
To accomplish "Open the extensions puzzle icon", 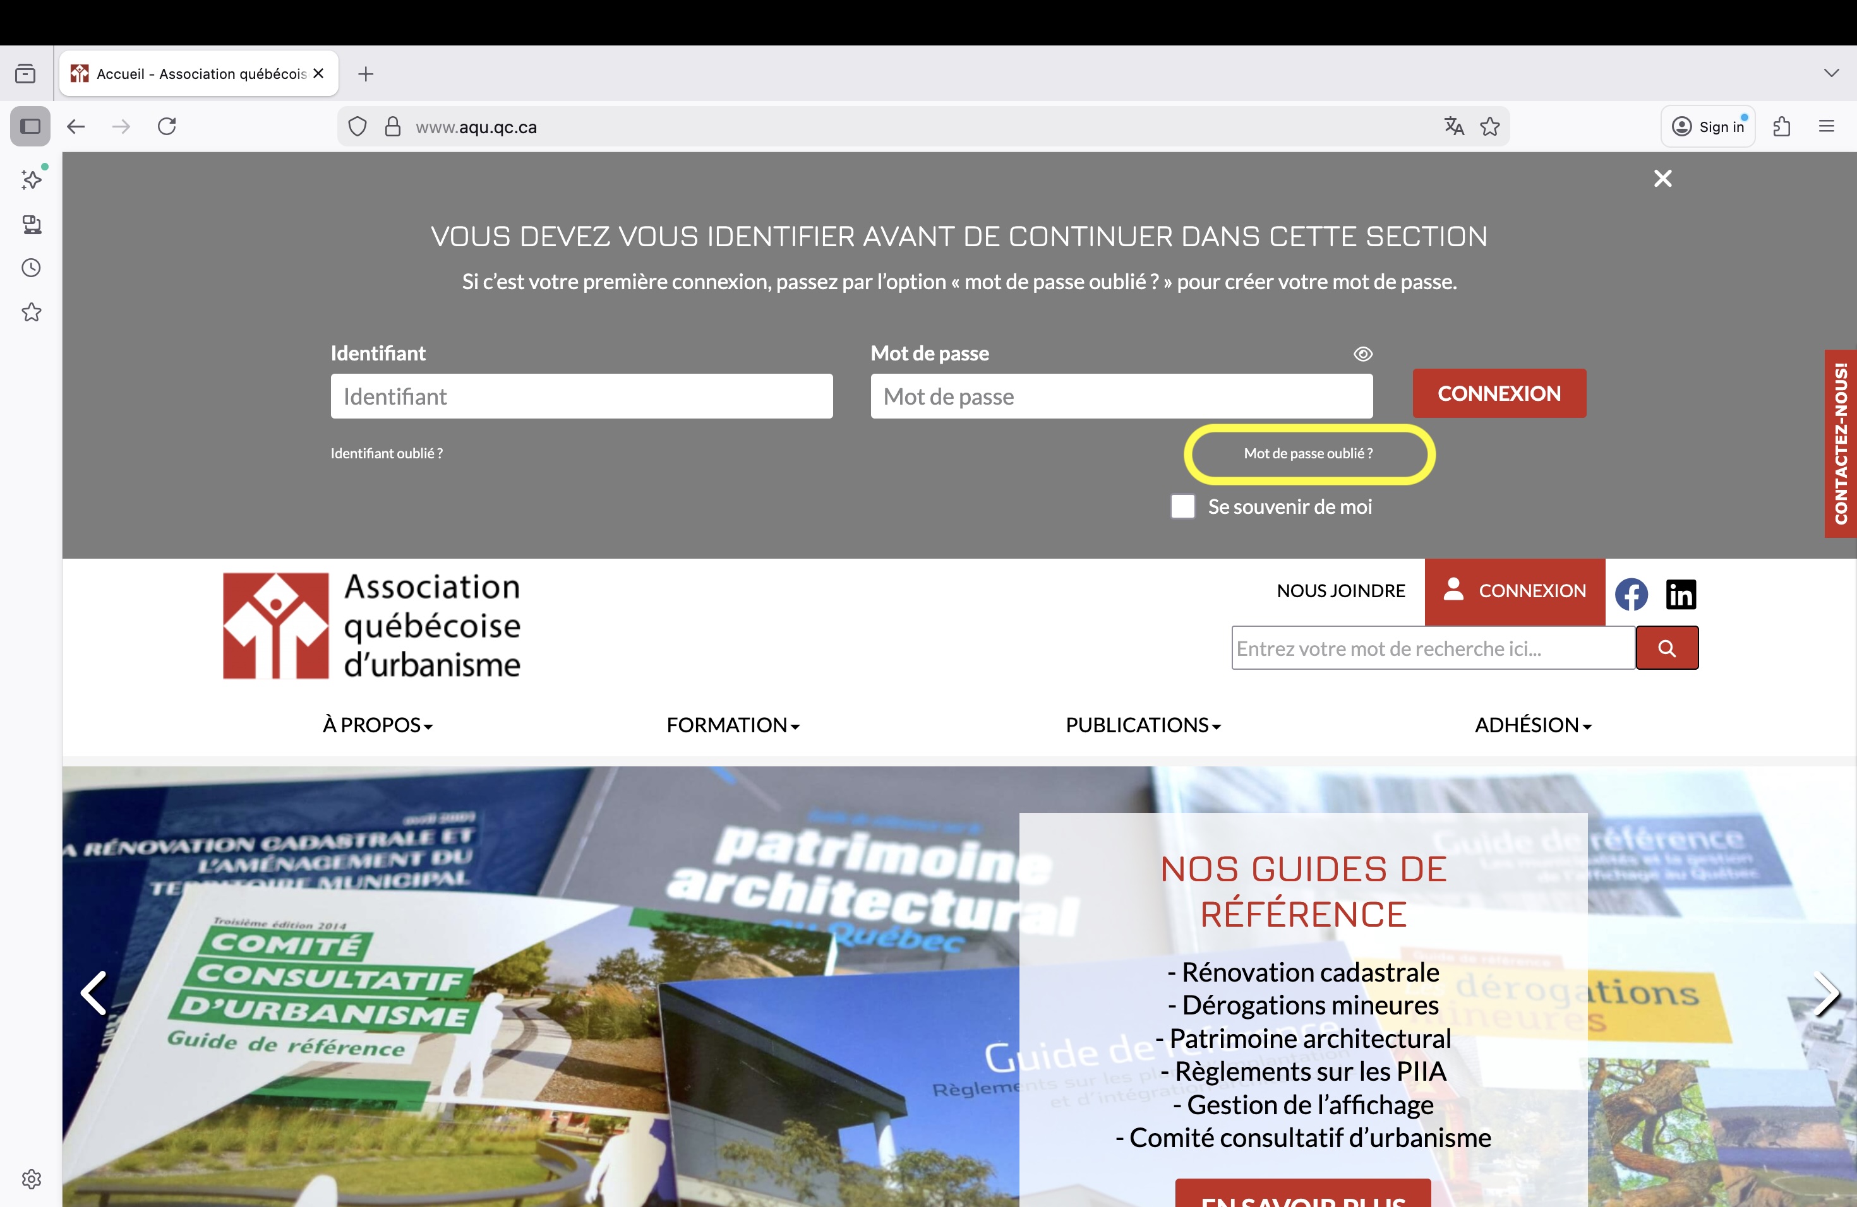I will (x=1781, y=126).
